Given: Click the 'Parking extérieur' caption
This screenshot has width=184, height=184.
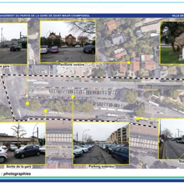Looking at the screenshot, I should (x=102, y=167).
